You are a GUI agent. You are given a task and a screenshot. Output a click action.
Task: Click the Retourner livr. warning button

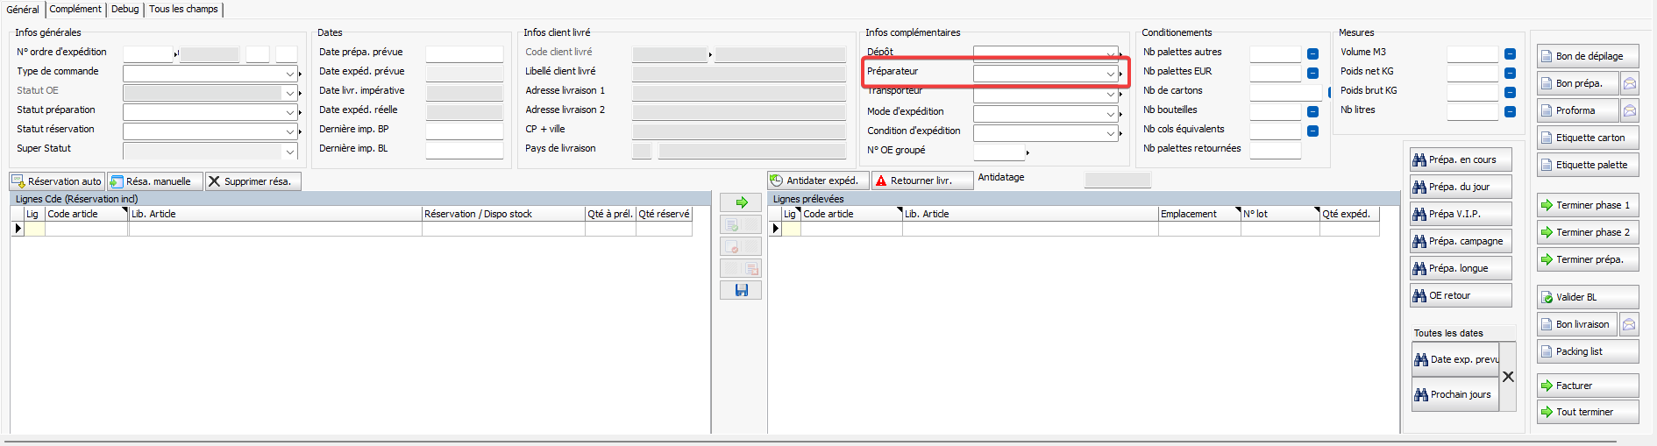[922, 181]
